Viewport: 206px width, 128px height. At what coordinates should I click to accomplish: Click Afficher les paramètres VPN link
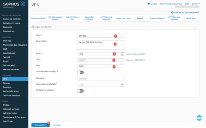point(186,12)
